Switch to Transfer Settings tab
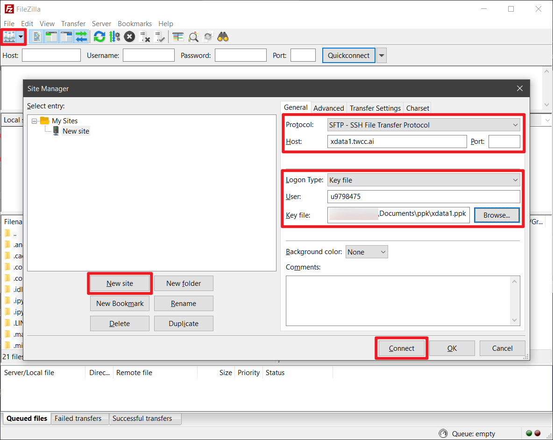The height and width of the screenshot is (440, 553). click(x=375, y=108)
